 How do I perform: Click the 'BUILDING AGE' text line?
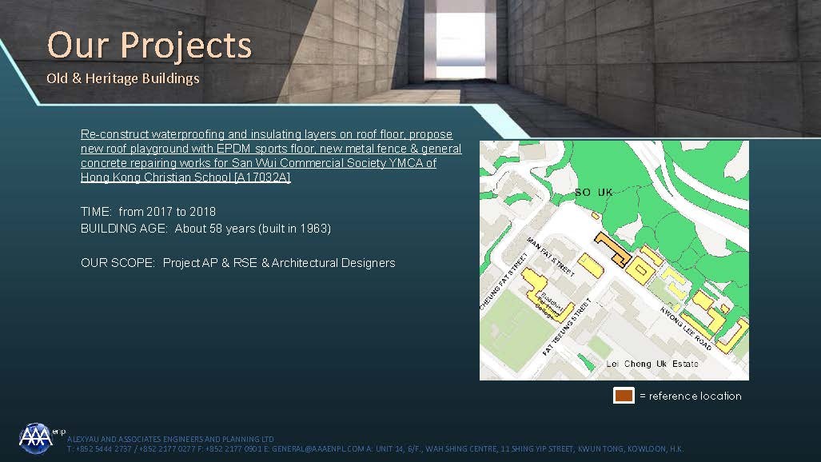(205, 229)
